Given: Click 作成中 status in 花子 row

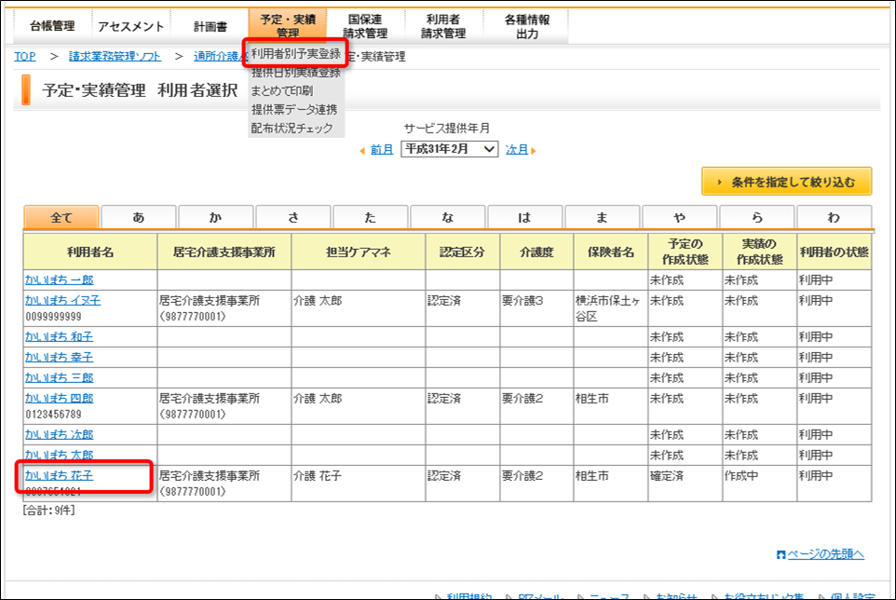Looking at the screenshot, I should tap(741, 475).
